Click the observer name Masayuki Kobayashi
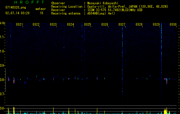 (x=103, y=3)
